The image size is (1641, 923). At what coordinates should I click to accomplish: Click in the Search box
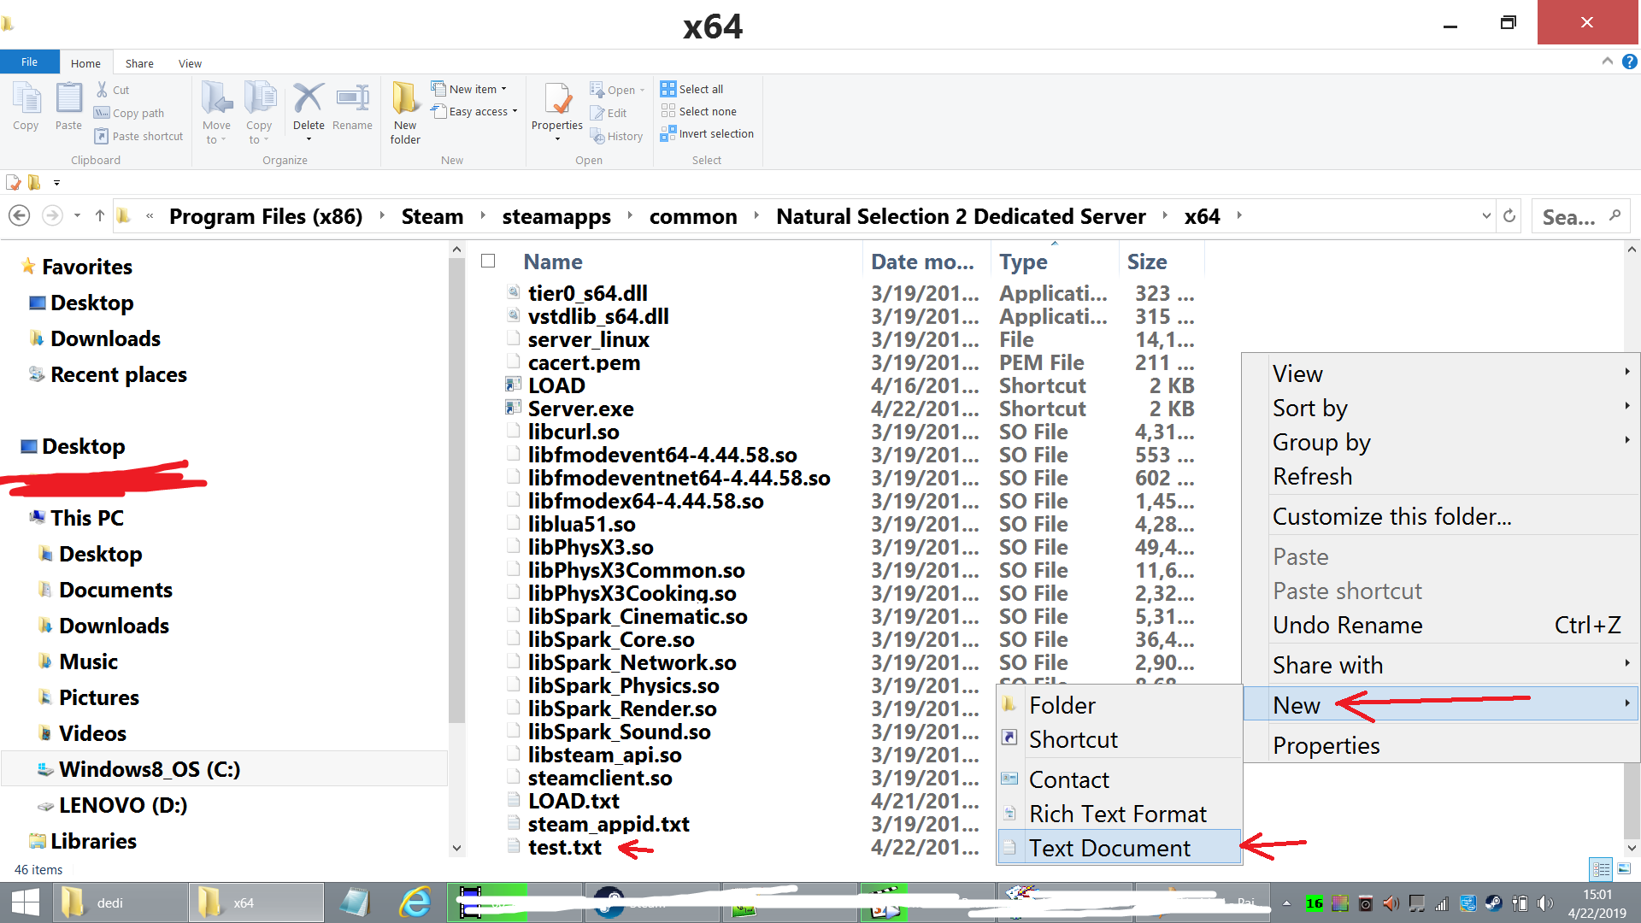1569,217
